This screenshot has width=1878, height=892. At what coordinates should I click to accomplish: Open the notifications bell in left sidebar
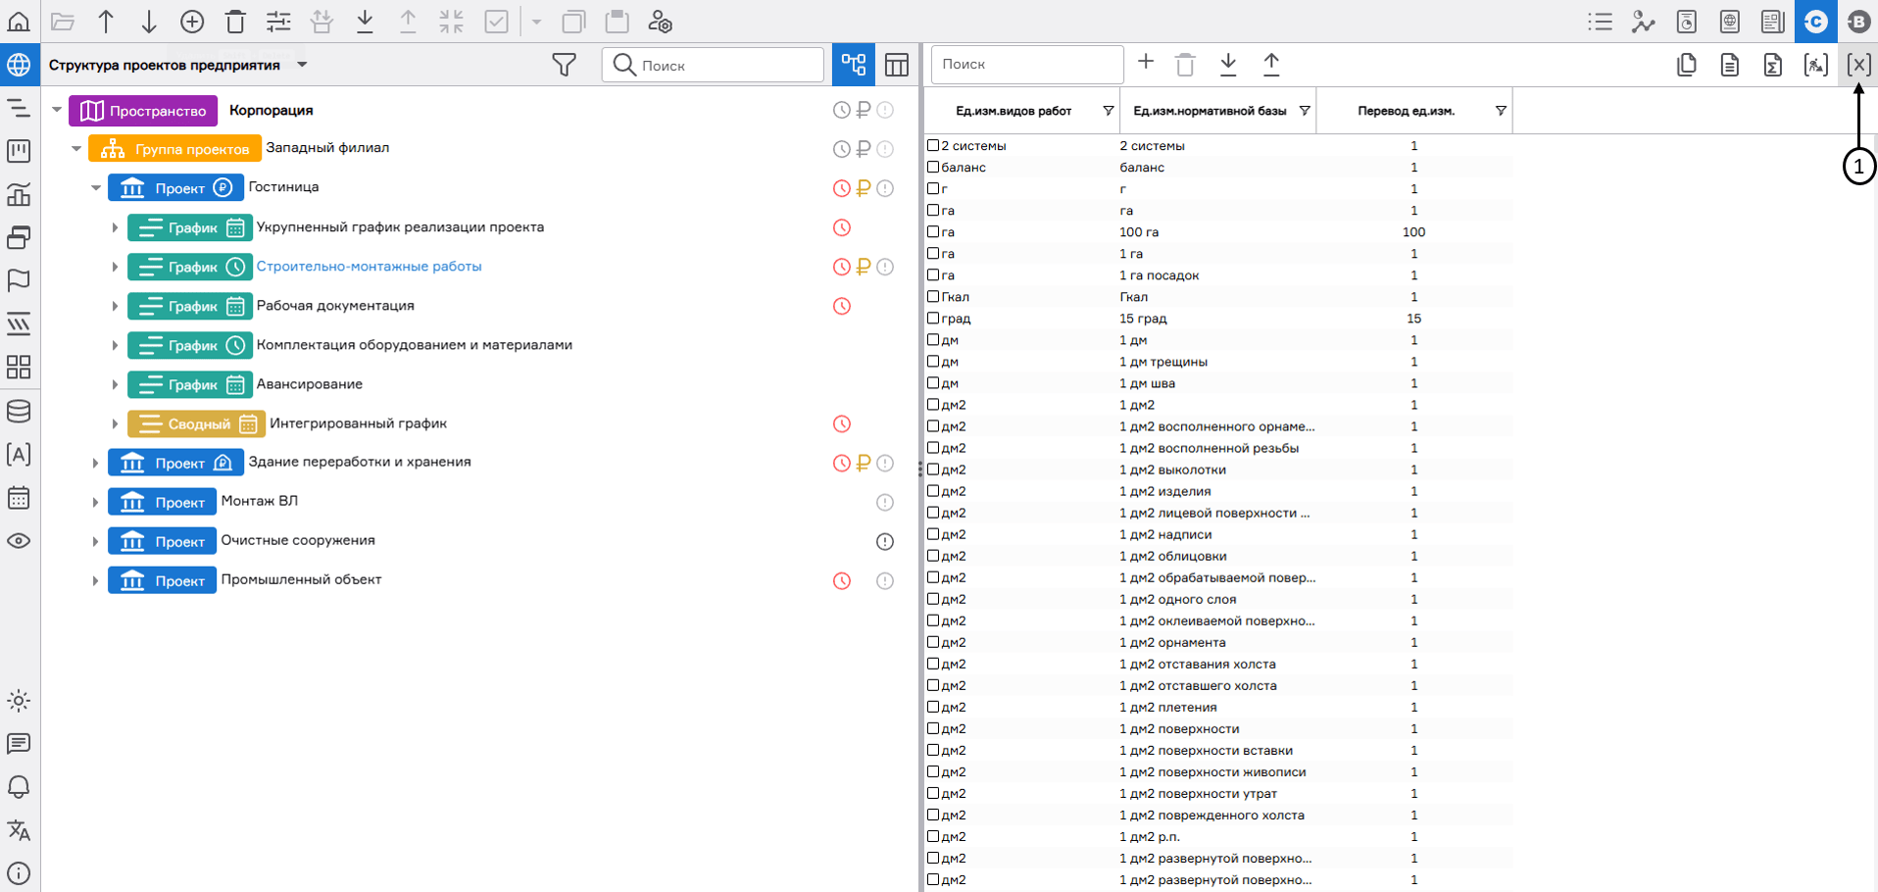pyautogui.click(x=19, y=787)
